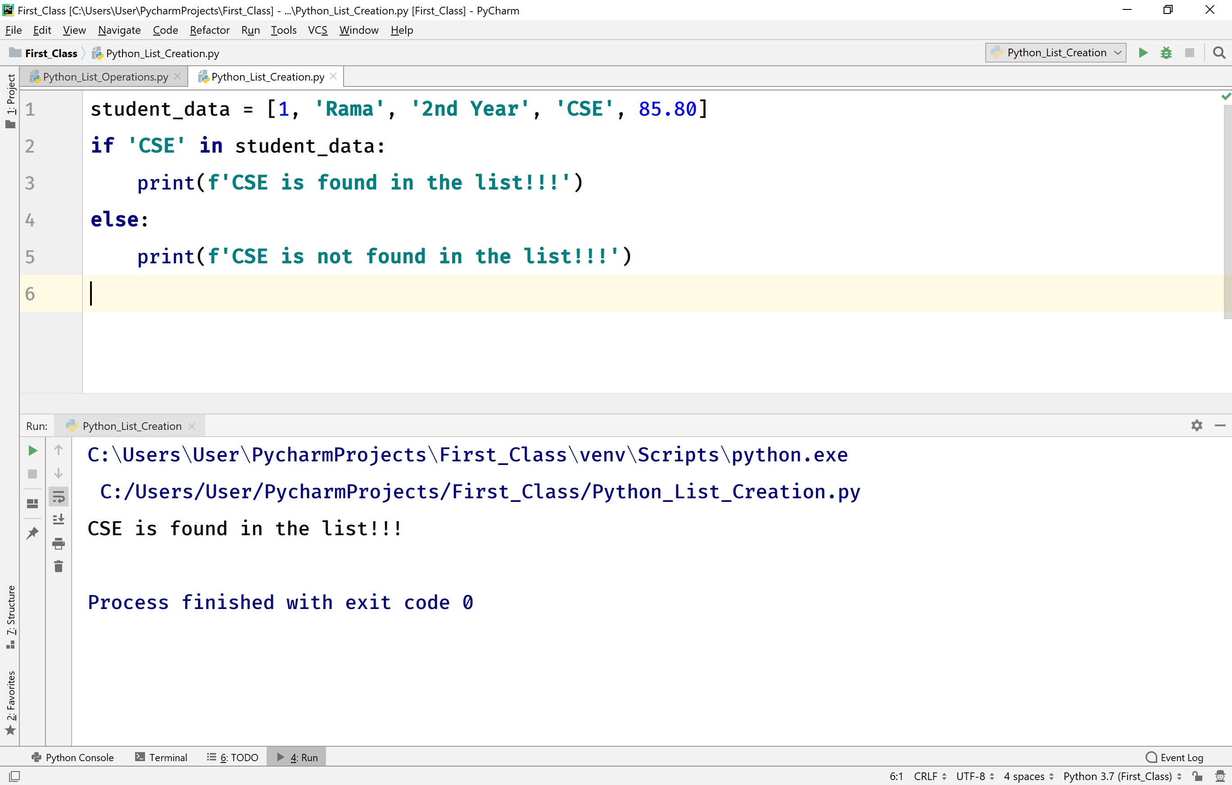The width and height of the screenshot is (1232, 785).
Task: Start debugging with the bug icon
Action: 1166,52
